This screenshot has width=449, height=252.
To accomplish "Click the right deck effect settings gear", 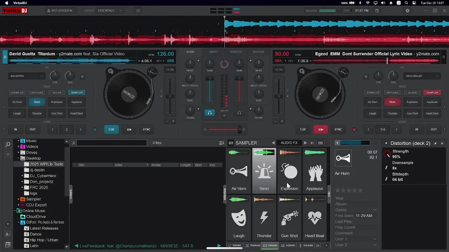I will 366,77.
